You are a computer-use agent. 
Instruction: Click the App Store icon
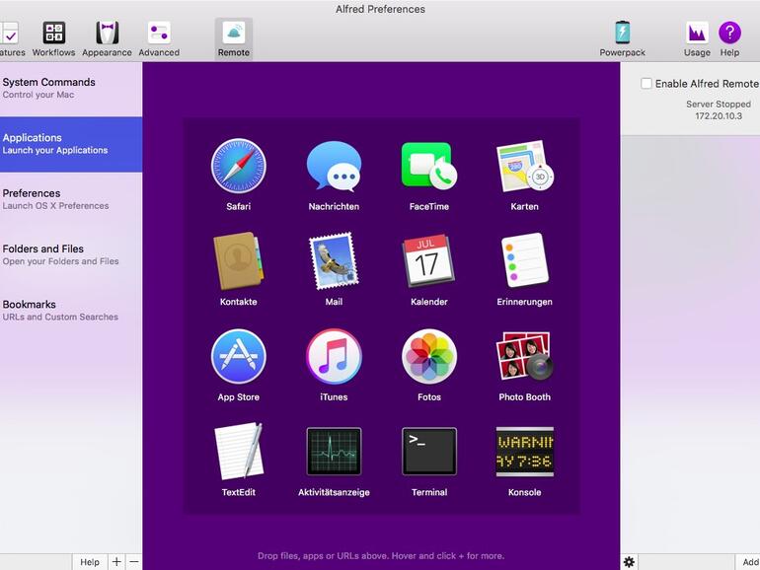point(239,357)
